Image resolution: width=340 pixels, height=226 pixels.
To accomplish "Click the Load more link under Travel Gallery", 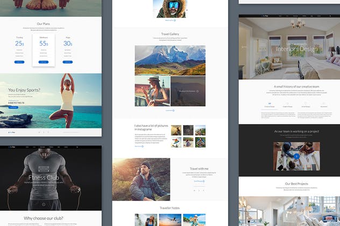I will 169,111.
